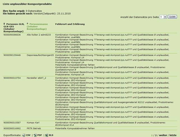
Task: Click the PDF export file icon
Action: click(35, 135)
